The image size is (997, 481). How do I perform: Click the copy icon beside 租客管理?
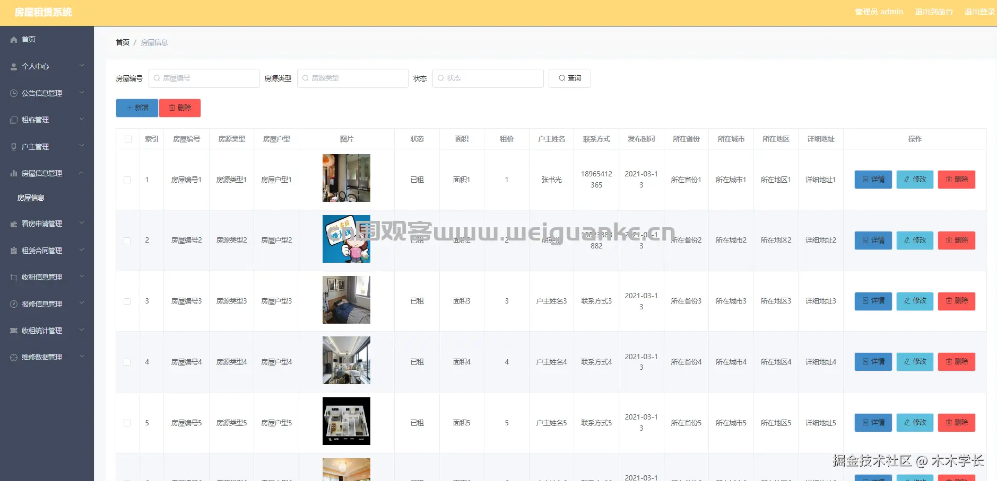14,120
